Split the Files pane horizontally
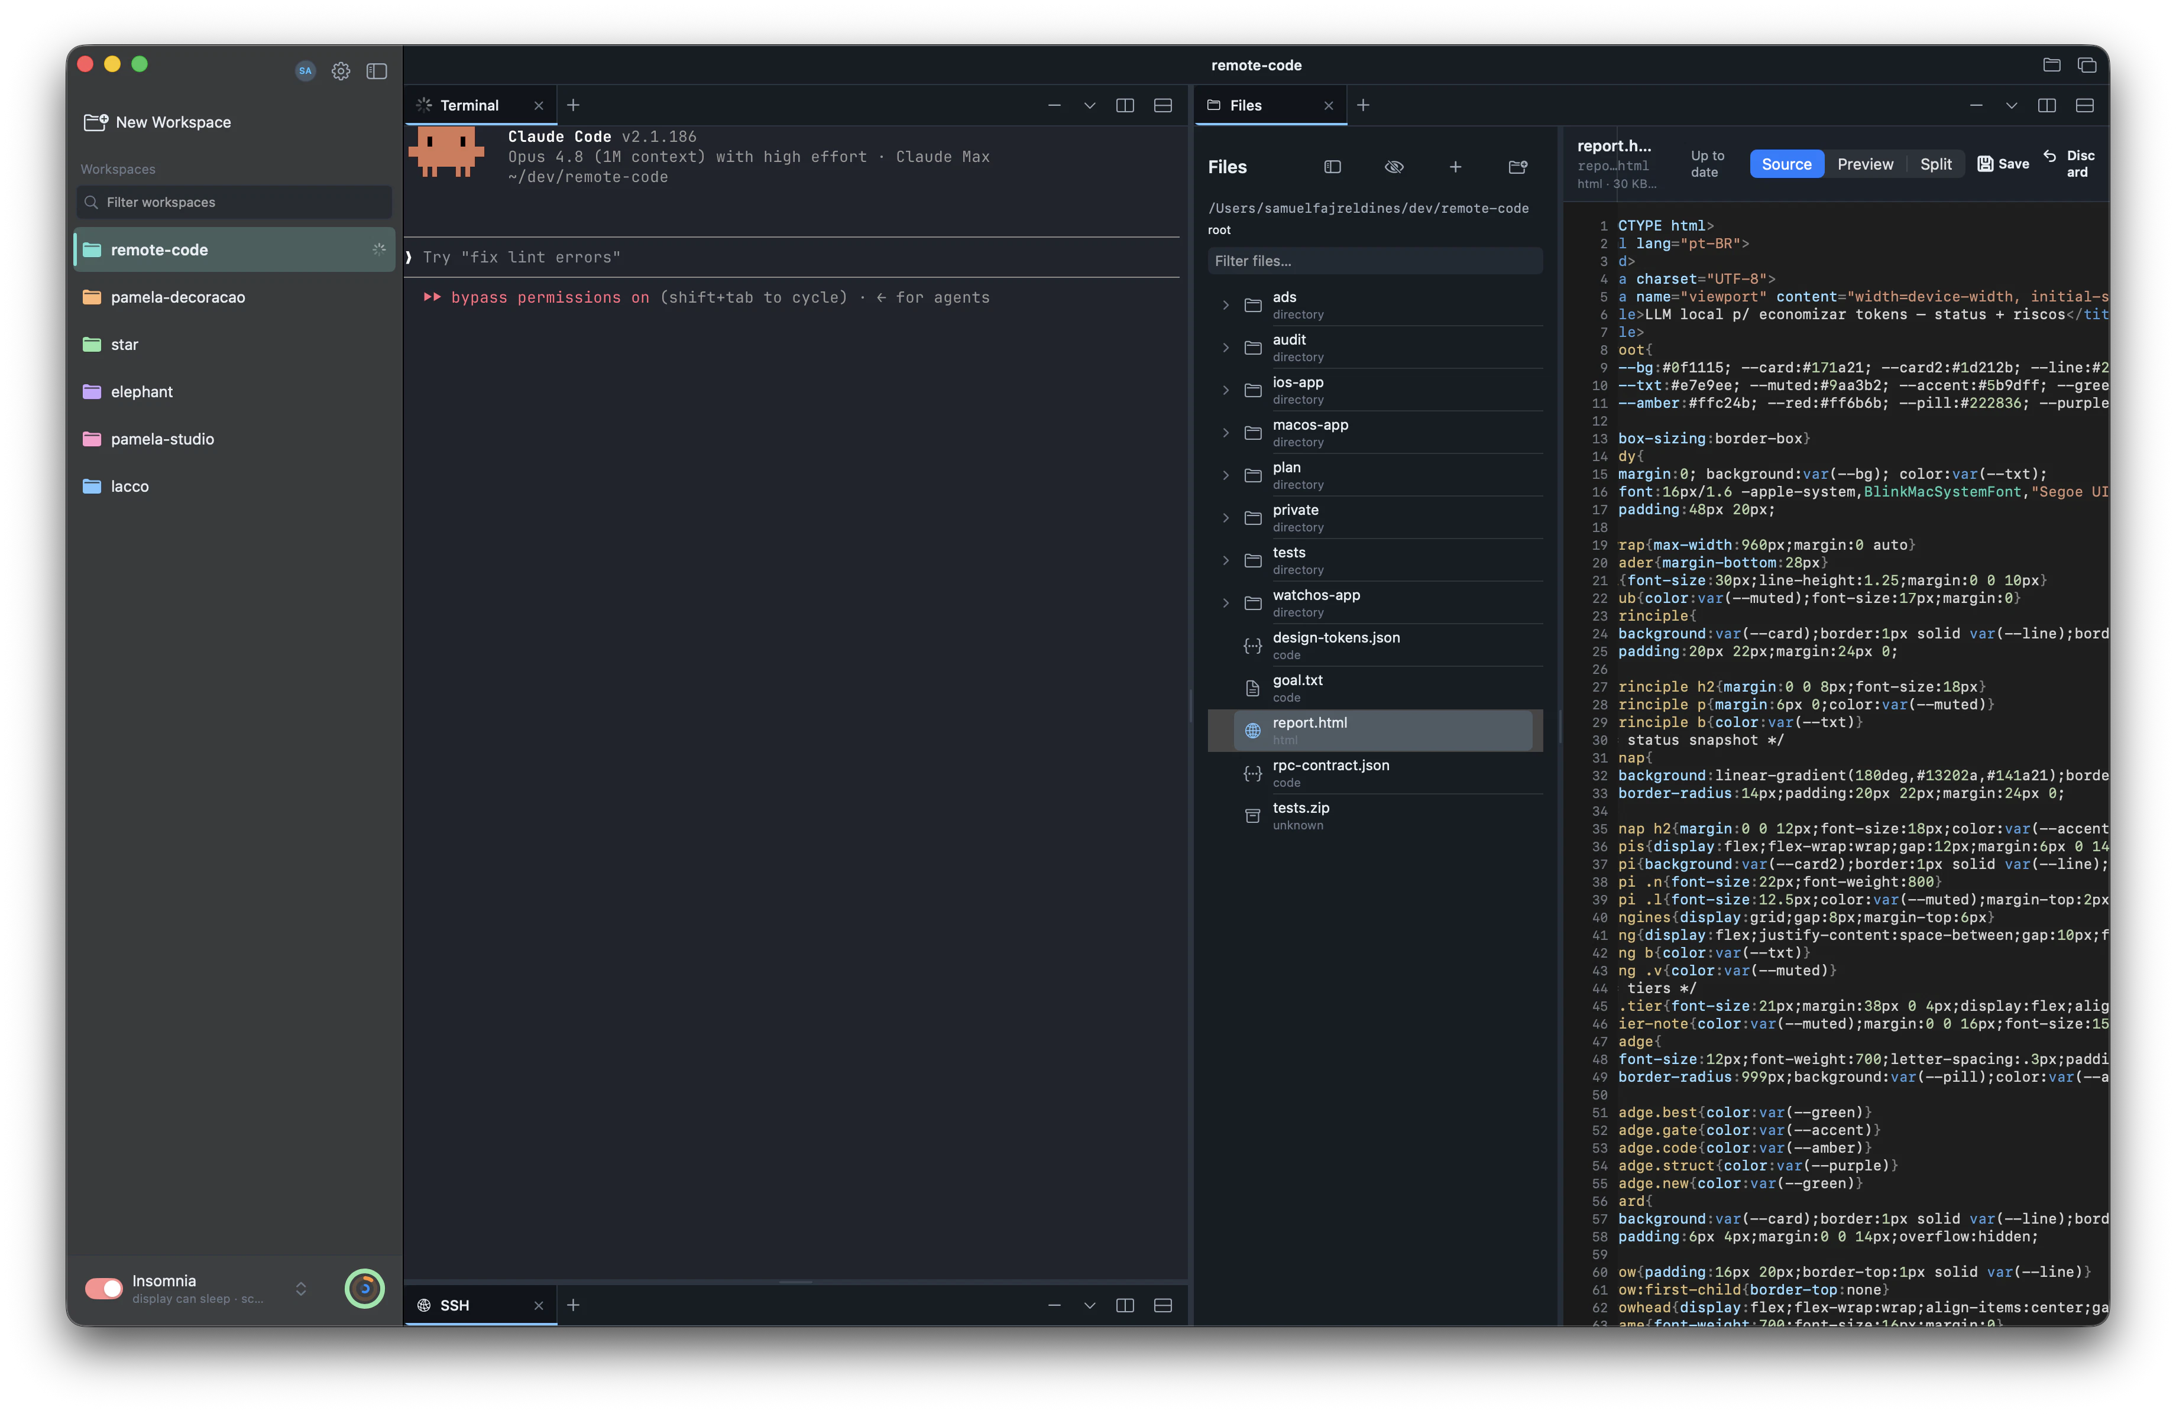 tap(2084, 105)
